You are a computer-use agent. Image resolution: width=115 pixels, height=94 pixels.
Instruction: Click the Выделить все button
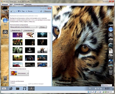pyautogui.click(x=16, y=30)
